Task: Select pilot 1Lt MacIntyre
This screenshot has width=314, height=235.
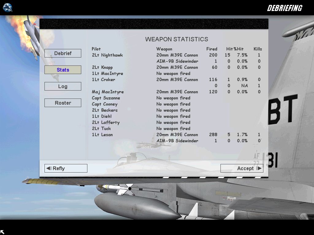Action: click(108, 73)
